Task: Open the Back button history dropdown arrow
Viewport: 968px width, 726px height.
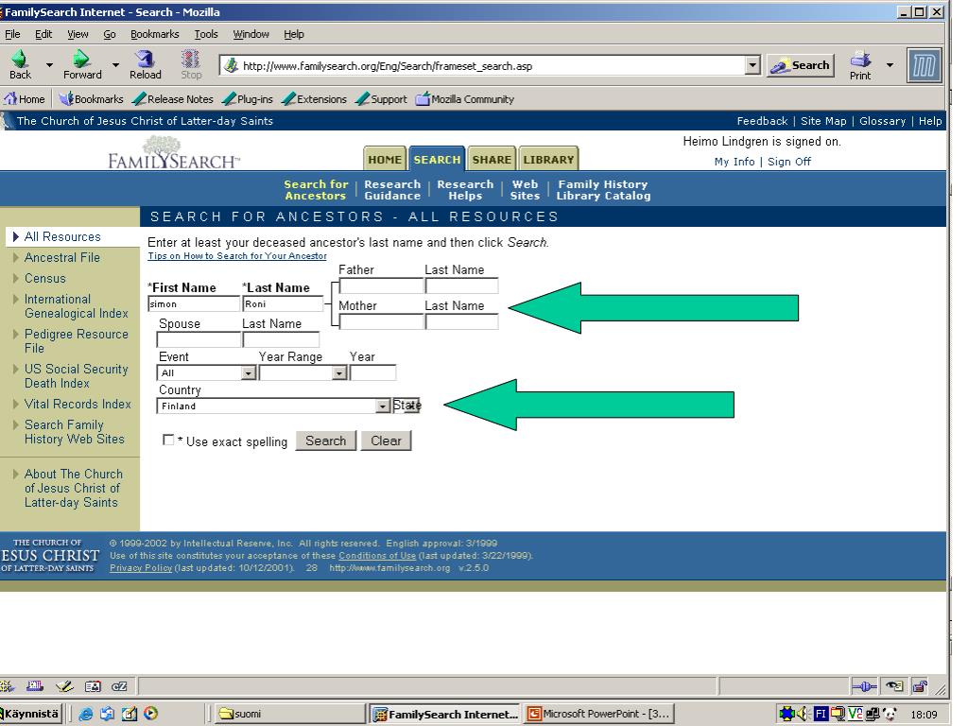Action: [49, 64]
